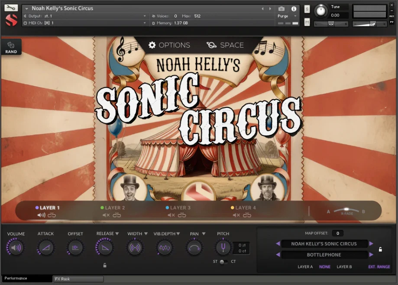Switch to the Performance tab
The image size is (398, 285).
(x=27, y=279)
